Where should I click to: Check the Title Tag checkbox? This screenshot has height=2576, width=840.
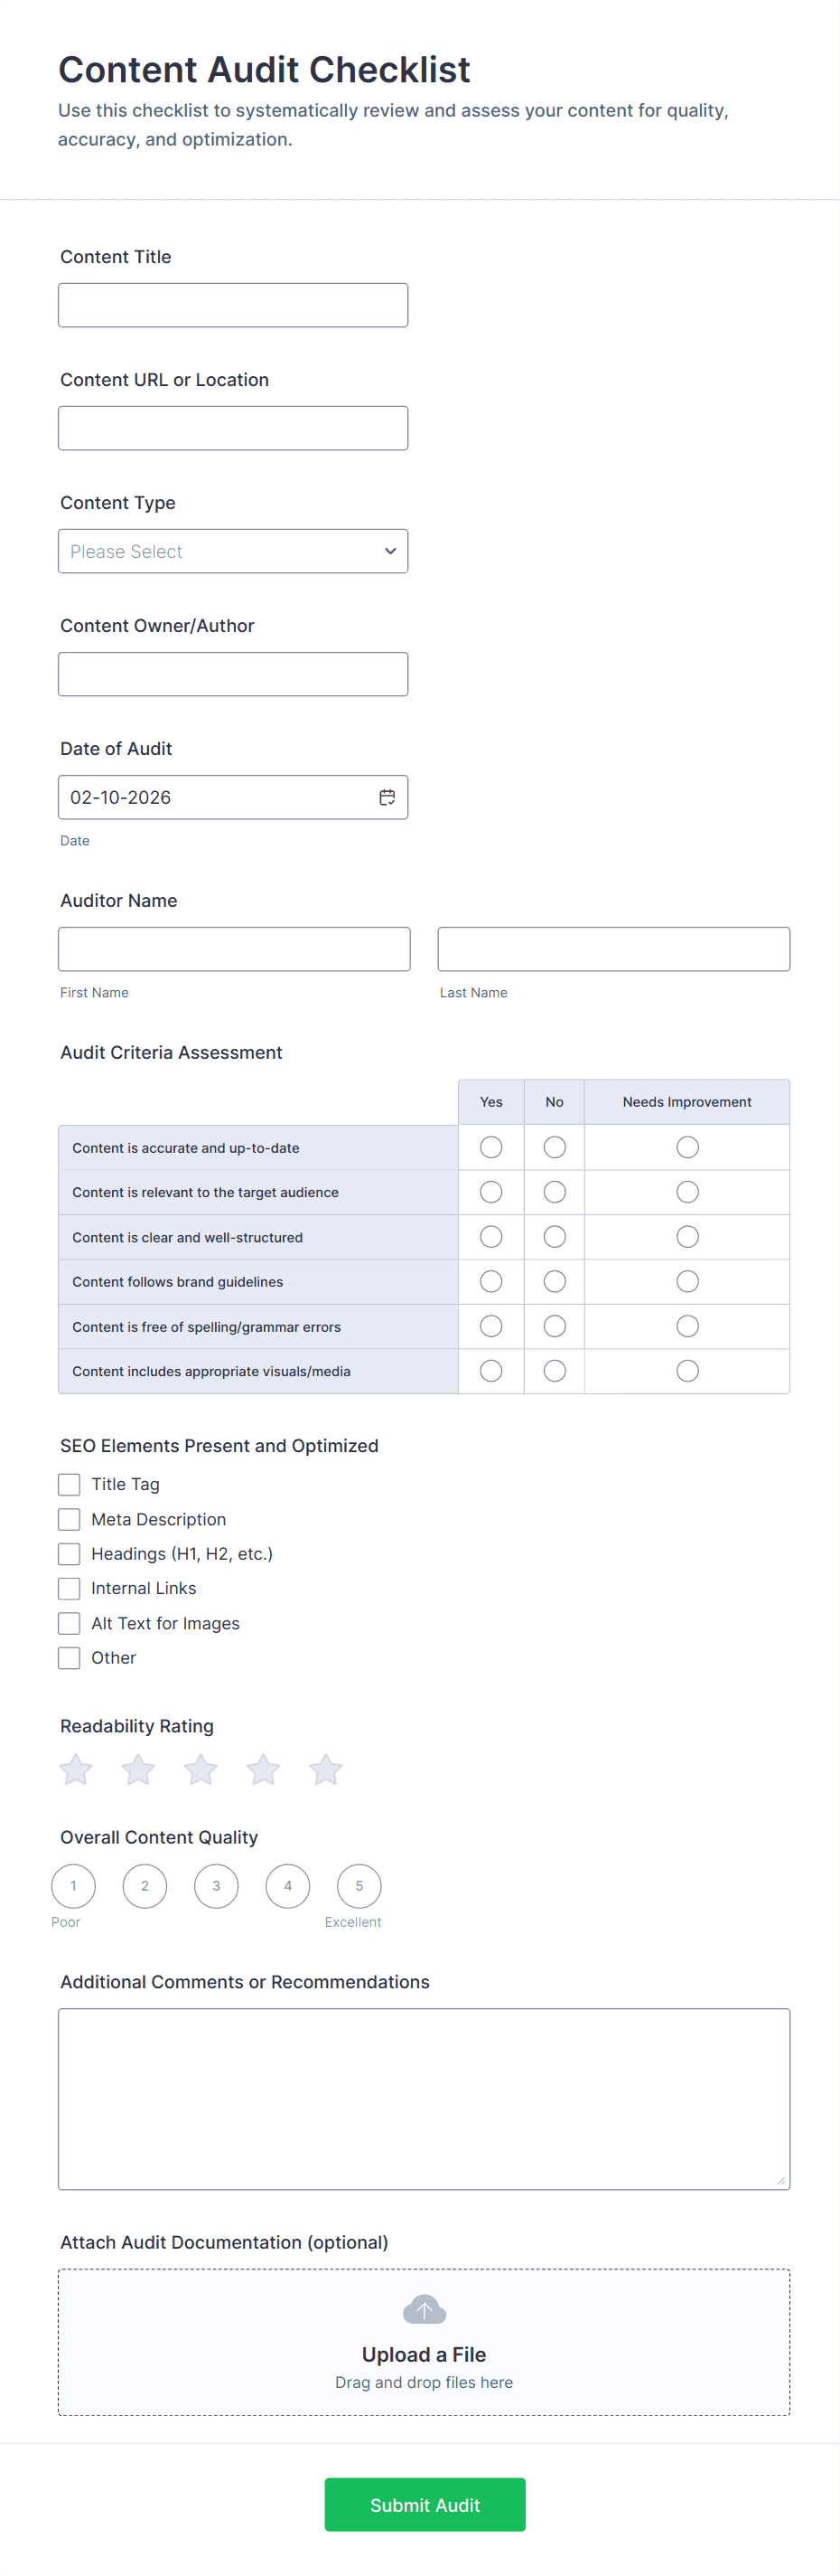[69, 1484]
